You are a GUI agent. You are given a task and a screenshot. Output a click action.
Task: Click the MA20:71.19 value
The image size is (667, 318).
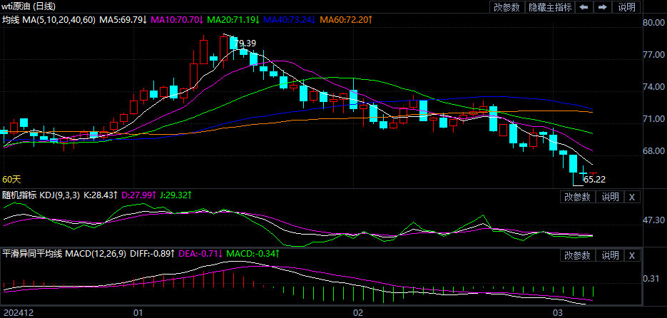pyautogui.click(x=234, y=19)
